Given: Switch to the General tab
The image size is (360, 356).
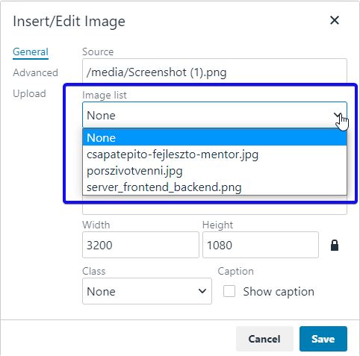Looking at the screenshot, I should coord(31,52).
